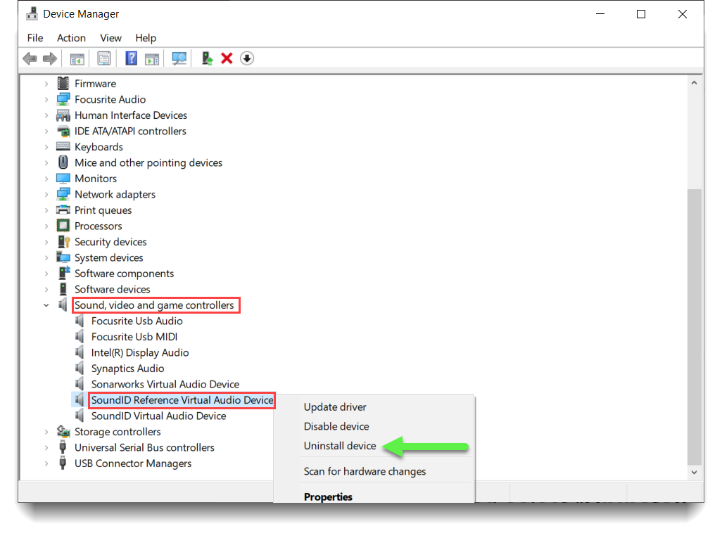Click the Print queues printer icon
The image size is (722, 538).
tap(63, 210)
